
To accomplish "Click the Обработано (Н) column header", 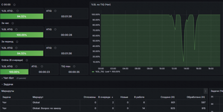I will click(196, 97).
